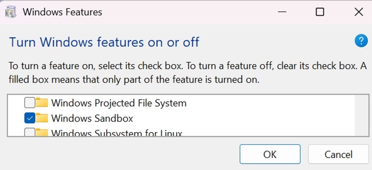Viewport: 372px width, 170px height.
Task: Click the folder icon beside Windows Subsystem for Linux
Action: point(42,133)
